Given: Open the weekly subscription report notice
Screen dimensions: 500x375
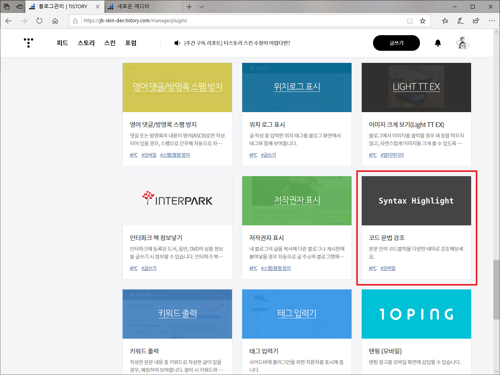Looking at the screenshot, I should coord(237,43).
